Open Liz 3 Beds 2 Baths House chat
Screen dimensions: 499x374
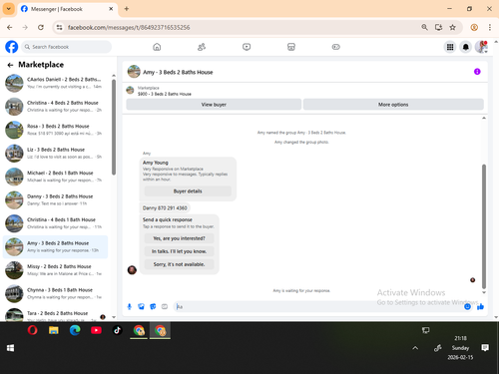point(55,154)
